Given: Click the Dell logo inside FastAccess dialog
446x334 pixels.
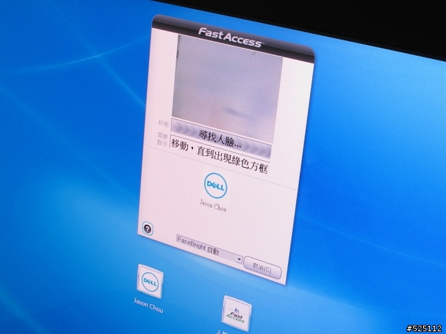Looking at the screenshot, I should 215,186.
